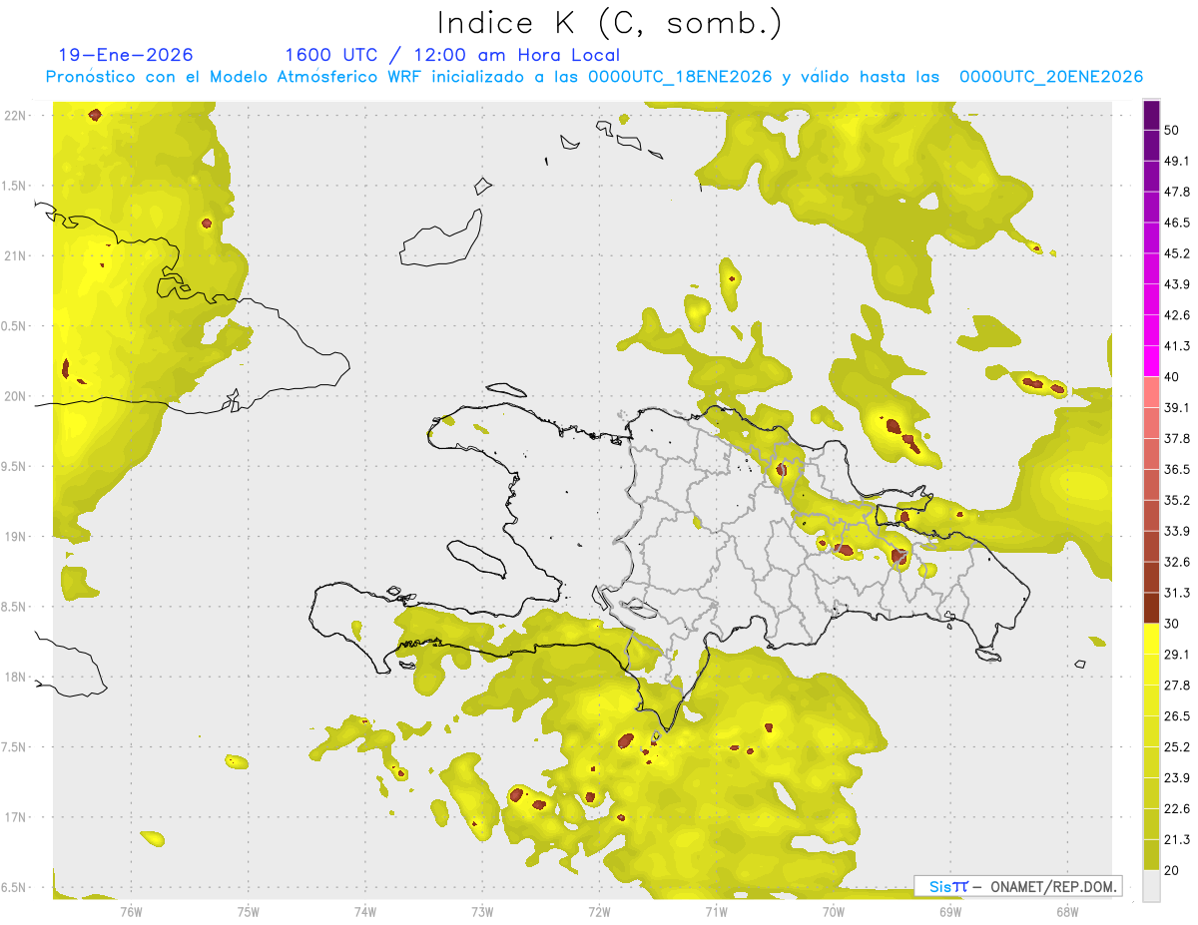The image size is (1198, 925).
Task: Click the dark purple swatch at 50
Action: coord(1152,115)
